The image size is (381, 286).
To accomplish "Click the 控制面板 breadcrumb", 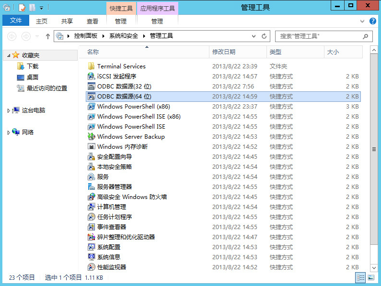I will pyautogui.click(x=85, y=36).
